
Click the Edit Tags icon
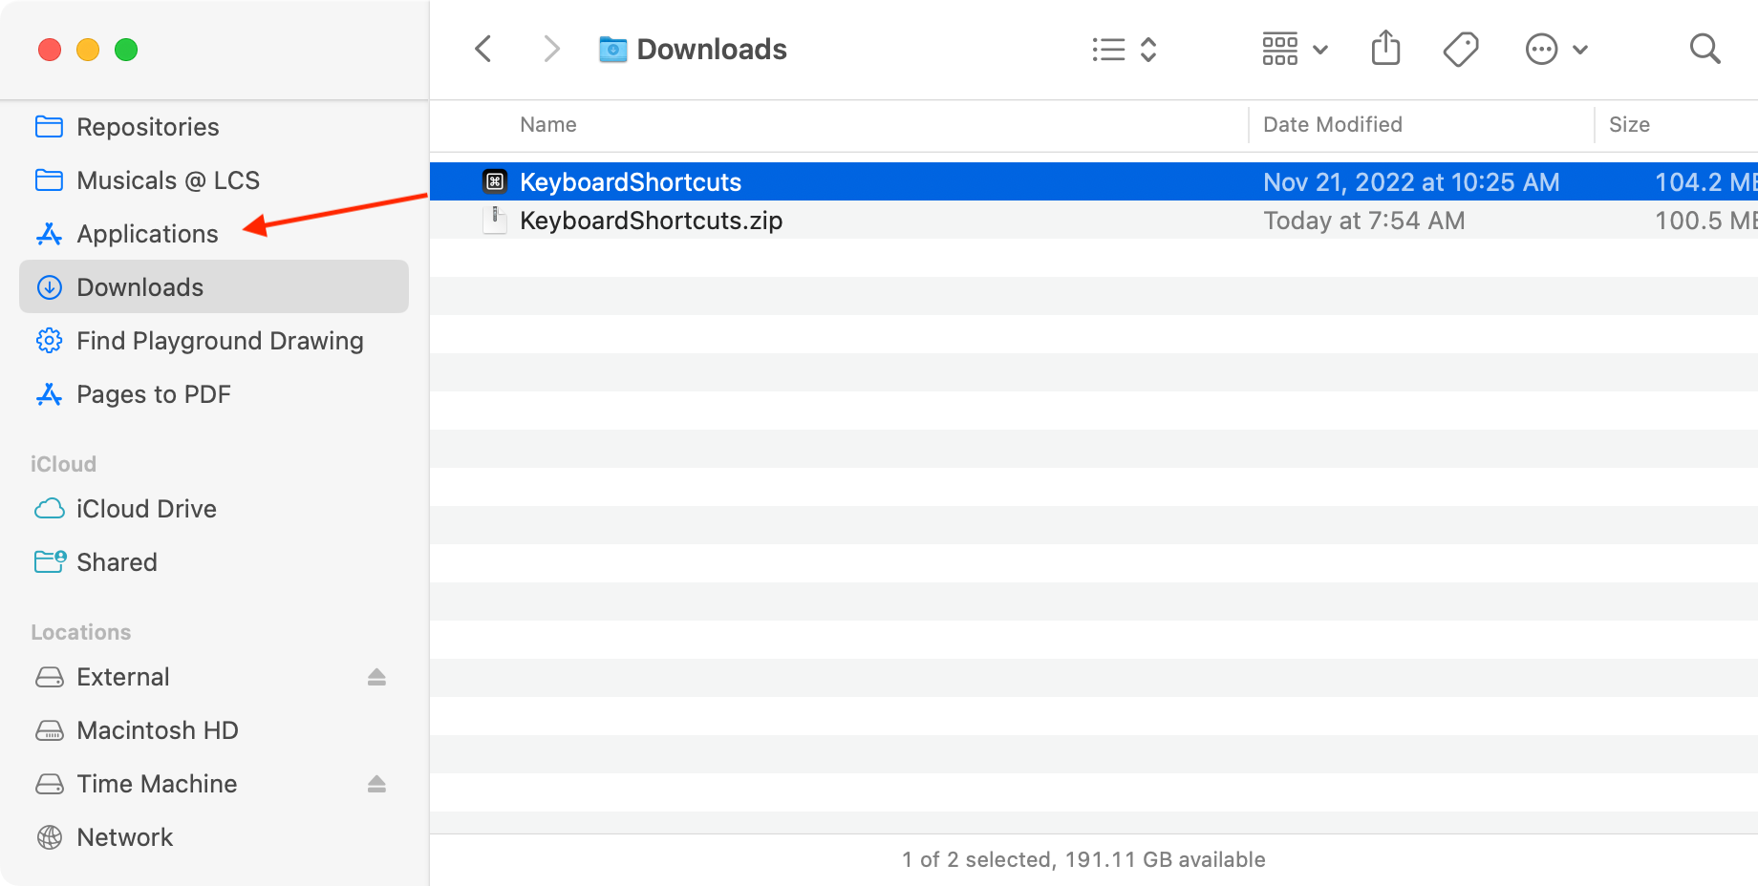(1460, 49)
